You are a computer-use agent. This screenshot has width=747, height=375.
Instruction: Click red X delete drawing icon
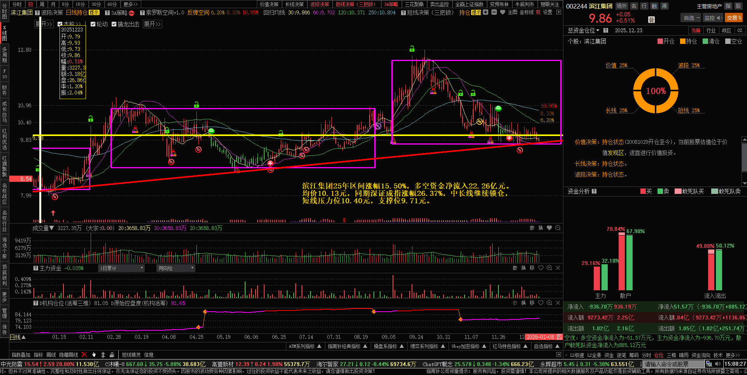coord(84,354)
